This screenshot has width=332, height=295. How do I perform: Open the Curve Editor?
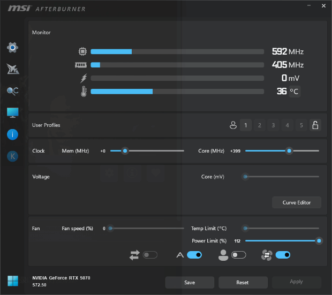[297, 203]
